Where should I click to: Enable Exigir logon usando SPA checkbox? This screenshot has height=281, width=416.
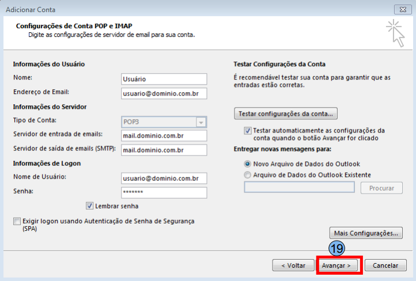[17, 221]
